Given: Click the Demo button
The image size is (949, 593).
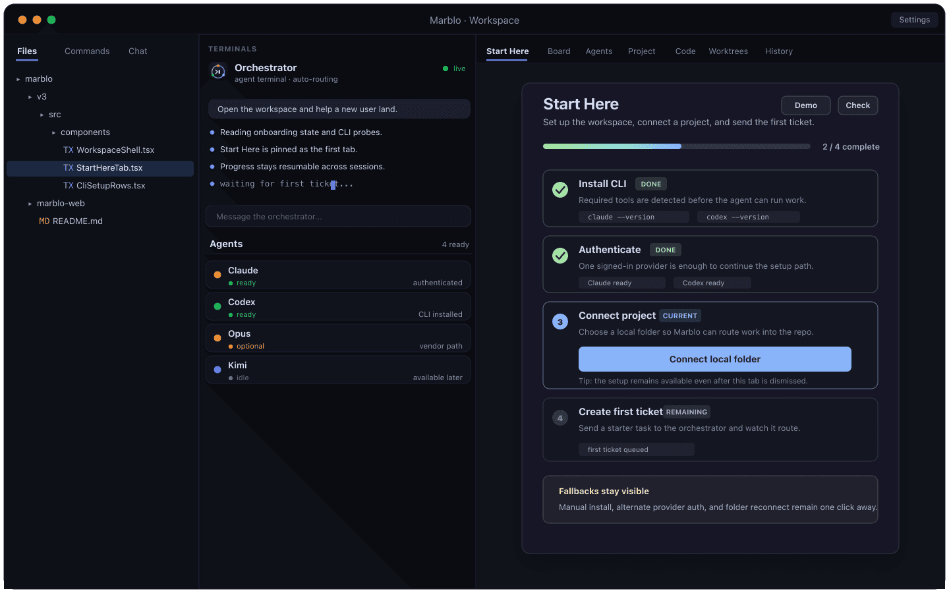Looking at the screenshot, I should 806,105.
